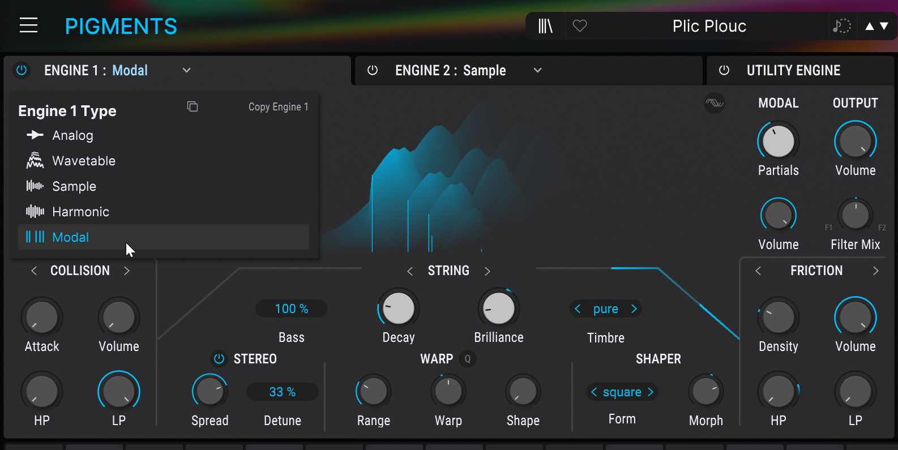
Task: Toggle Engine 1 power button
Action: tap(22, 70)
